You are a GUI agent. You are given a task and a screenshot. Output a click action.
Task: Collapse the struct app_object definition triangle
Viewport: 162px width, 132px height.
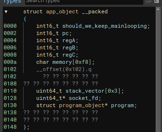(x=6, y=12)
